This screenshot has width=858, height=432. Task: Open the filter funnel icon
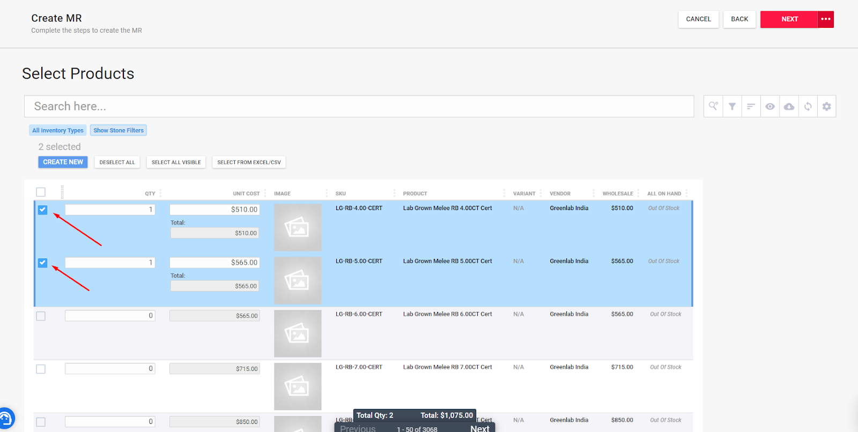(732, 106)
